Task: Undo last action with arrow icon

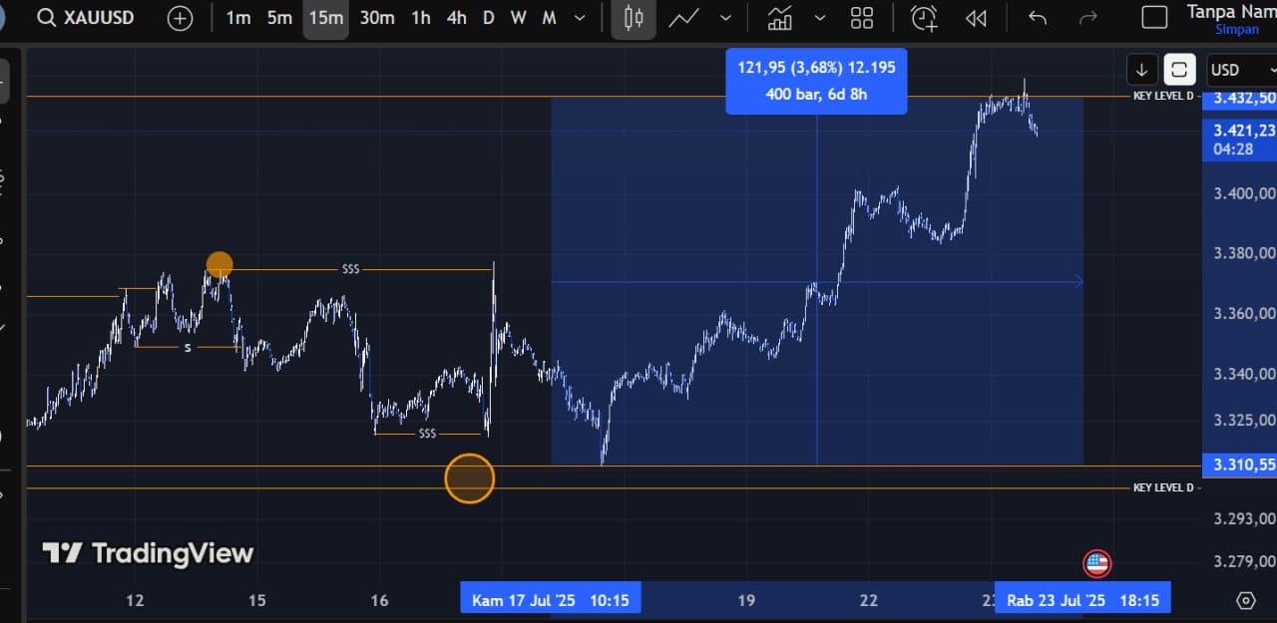Action: click(x=1038, y=18)
